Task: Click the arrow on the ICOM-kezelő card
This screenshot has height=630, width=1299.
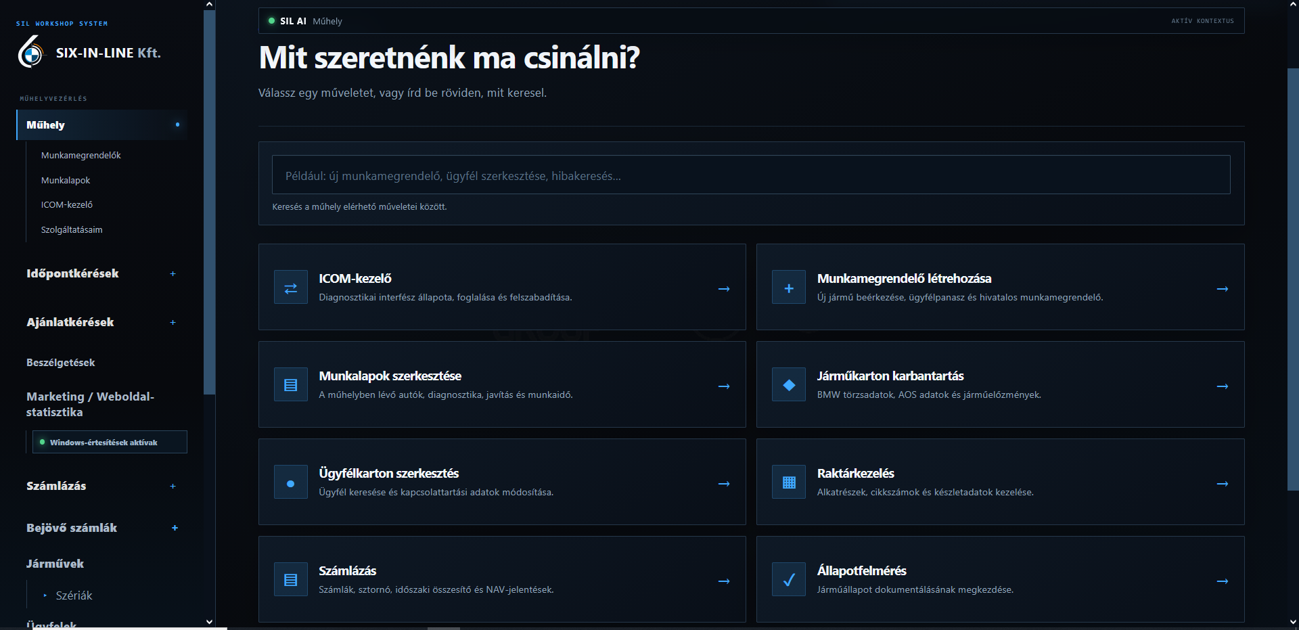Action: [x=724, y=289]
